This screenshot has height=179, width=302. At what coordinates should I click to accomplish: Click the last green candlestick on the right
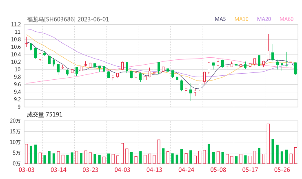click(x=295, y=68)
